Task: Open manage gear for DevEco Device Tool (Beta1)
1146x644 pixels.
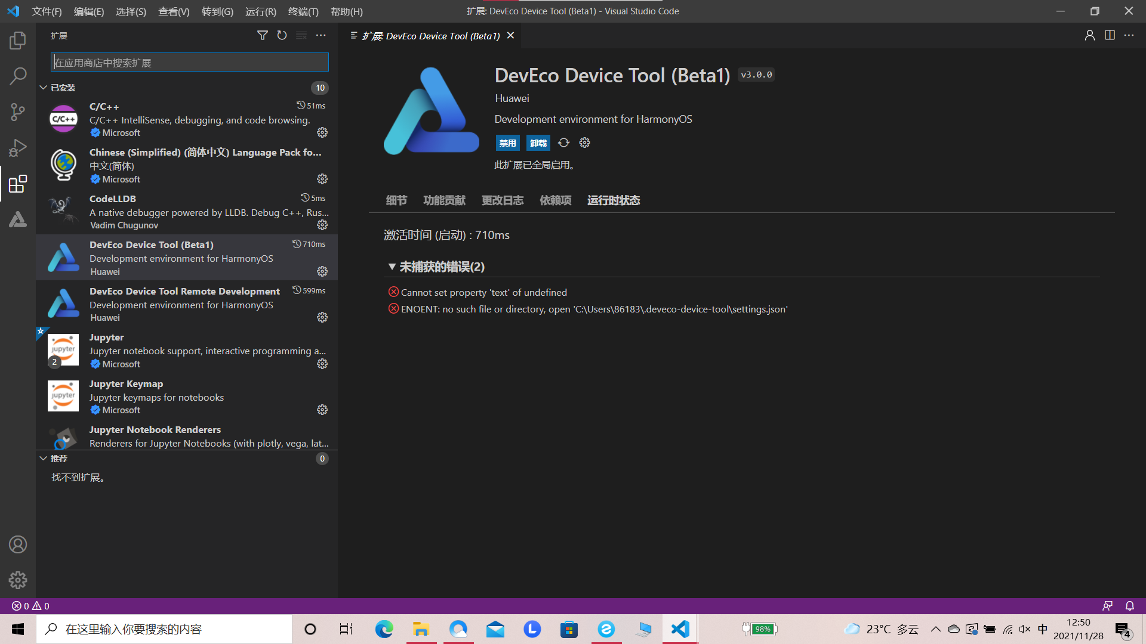Action: coord(322,271)
